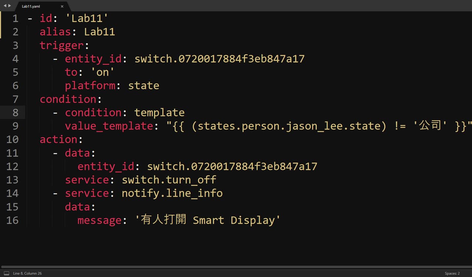This screenshot has width=472, height=277.
Task: Place the cursor on the 'trigger' key
Action: tap(62, 45)
